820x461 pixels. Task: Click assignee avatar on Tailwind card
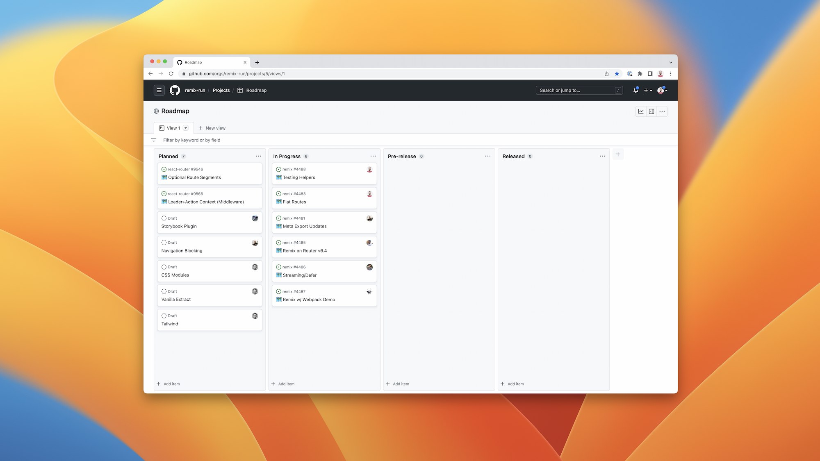point(255,316)
